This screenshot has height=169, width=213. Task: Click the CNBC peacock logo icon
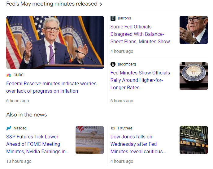pyautogui.click(x=9, y=75)
